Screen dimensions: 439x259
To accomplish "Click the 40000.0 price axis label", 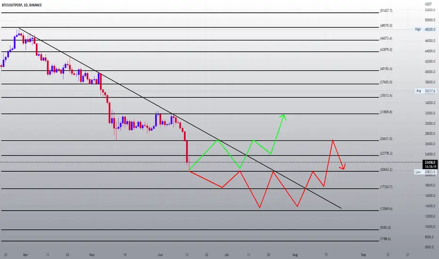I will coord(430,72).
